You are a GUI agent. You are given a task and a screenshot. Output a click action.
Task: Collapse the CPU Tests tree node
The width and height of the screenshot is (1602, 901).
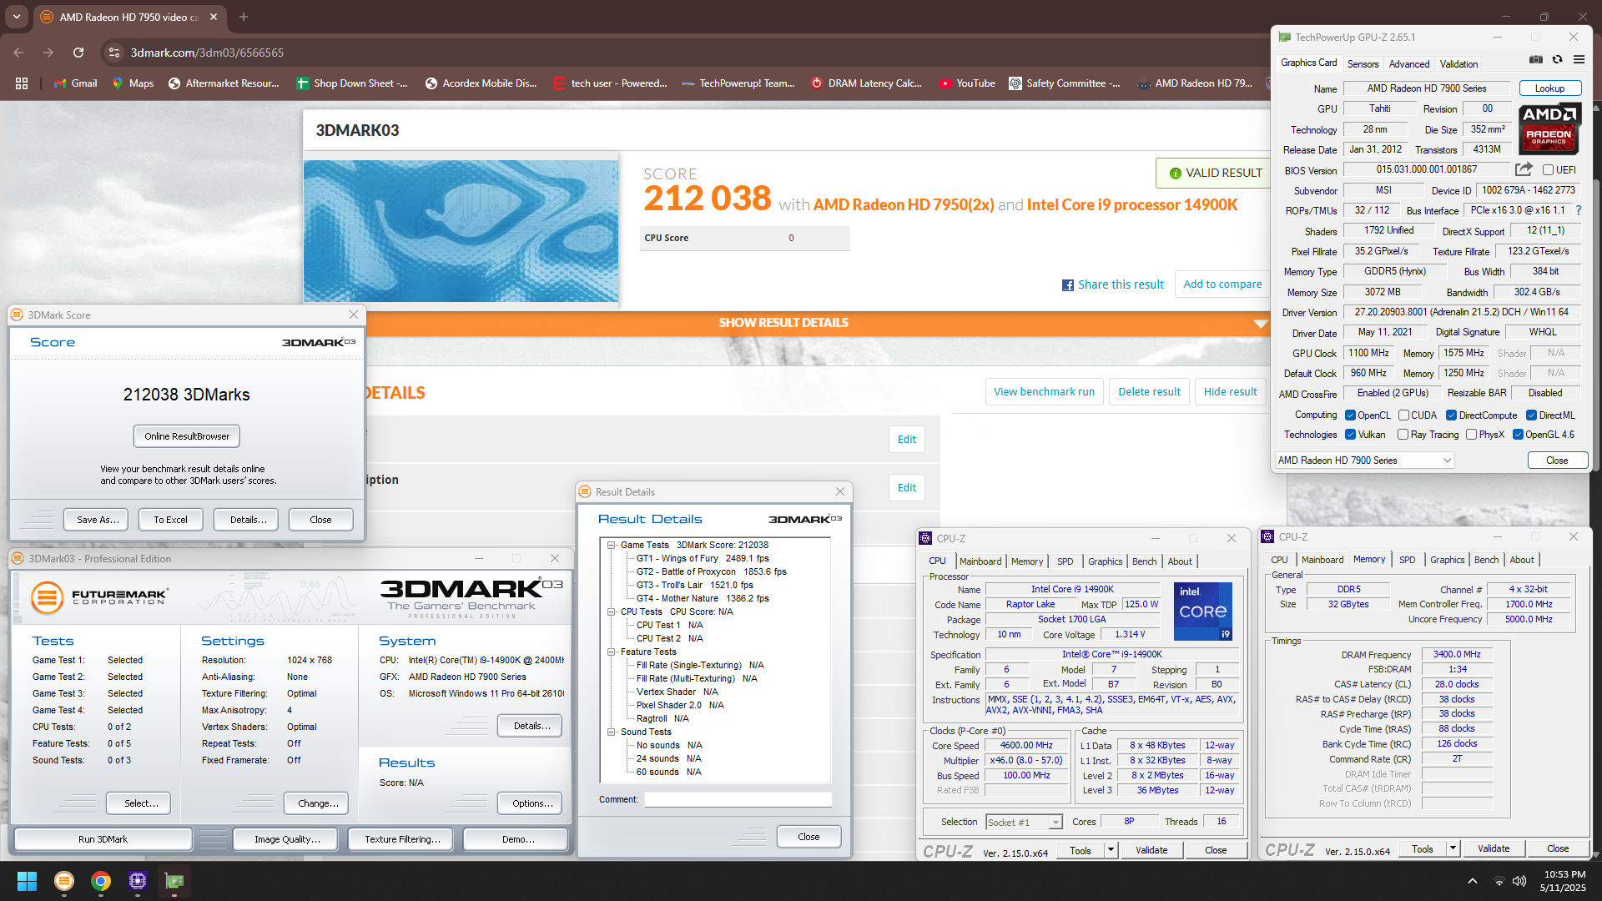coord(611,612)
